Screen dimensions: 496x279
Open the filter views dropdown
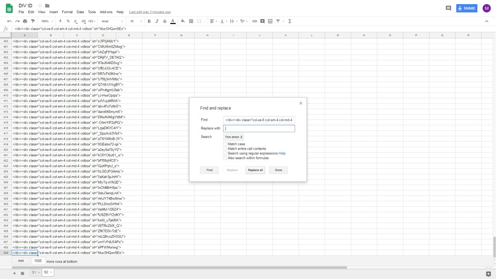pos(279,21)
